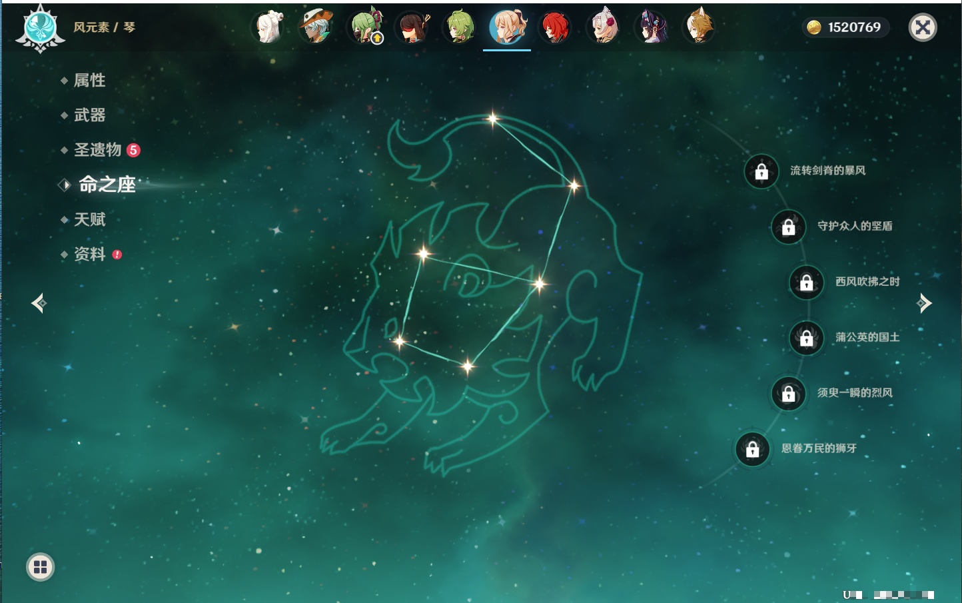Open the 武器 weapon tab
The image size is (962, 603).
tap(89, 115)
